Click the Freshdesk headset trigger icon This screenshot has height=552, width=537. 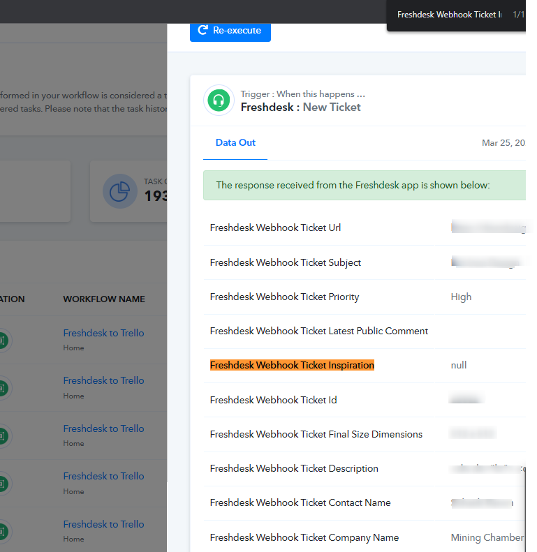[219, 100]
